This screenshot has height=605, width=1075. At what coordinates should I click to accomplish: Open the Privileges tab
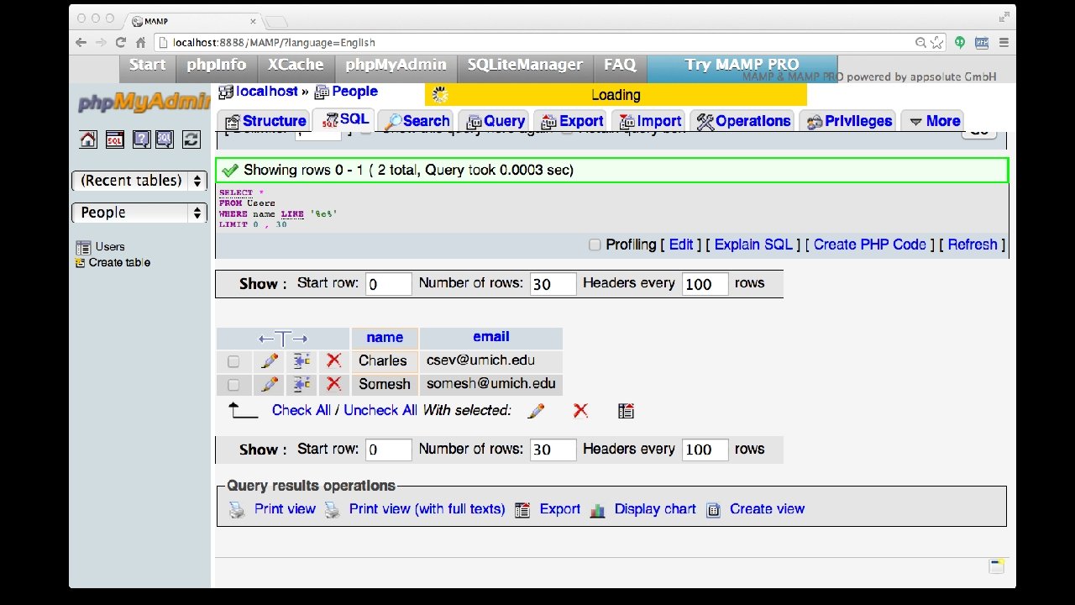click(849, 121)
